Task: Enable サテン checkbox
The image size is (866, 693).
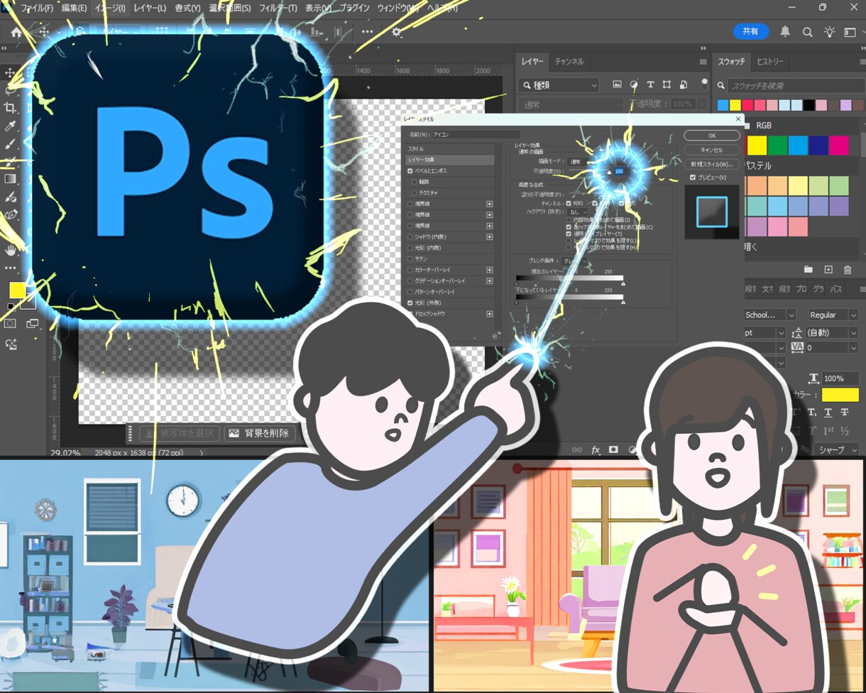Action: point(410,258)
